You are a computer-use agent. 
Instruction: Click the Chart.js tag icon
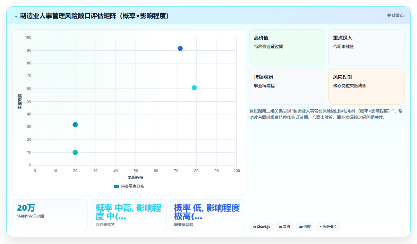[x=254, y=227]
